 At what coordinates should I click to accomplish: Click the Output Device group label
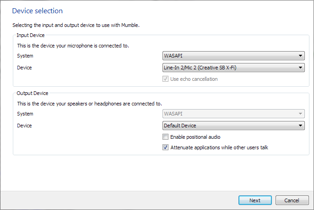coord(32,93)
